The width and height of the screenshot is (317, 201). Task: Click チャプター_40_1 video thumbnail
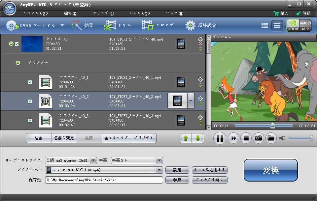[46, 82]
